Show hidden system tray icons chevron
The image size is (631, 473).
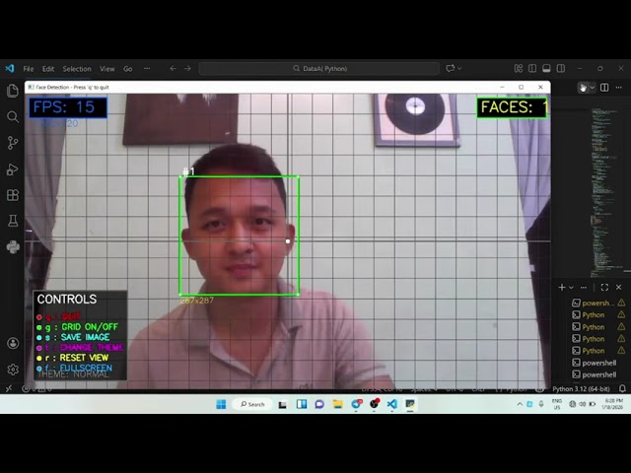(x=520, y=404)
